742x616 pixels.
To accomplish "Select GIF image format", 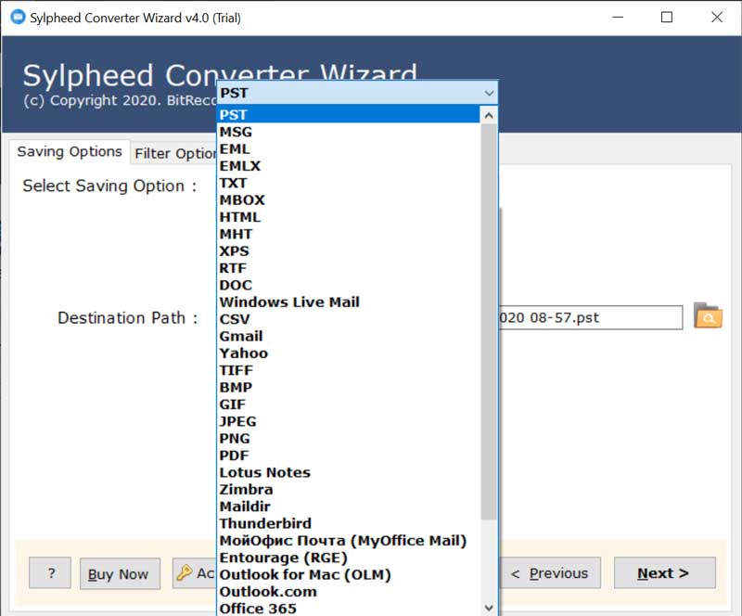I will coord(349,404).
